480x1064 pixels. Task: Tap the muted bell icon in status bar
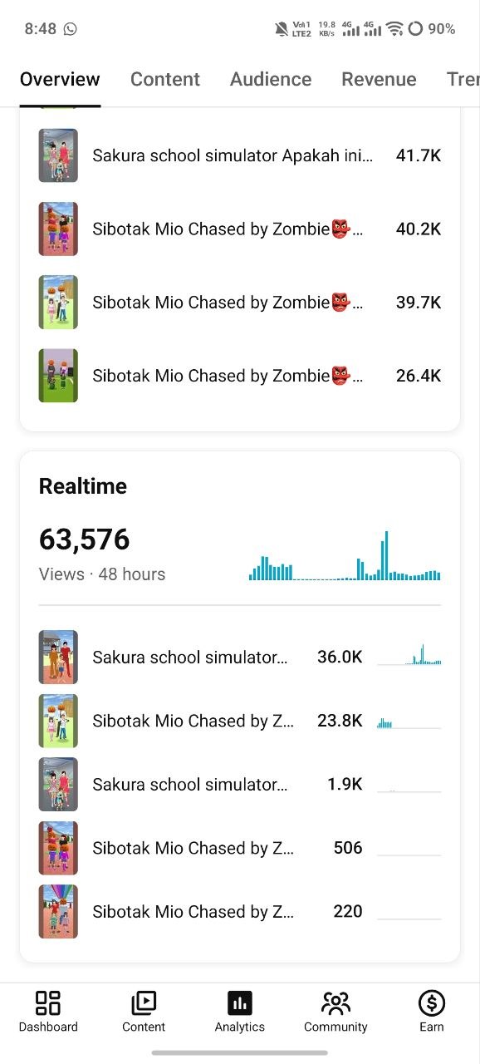[282, 29]
